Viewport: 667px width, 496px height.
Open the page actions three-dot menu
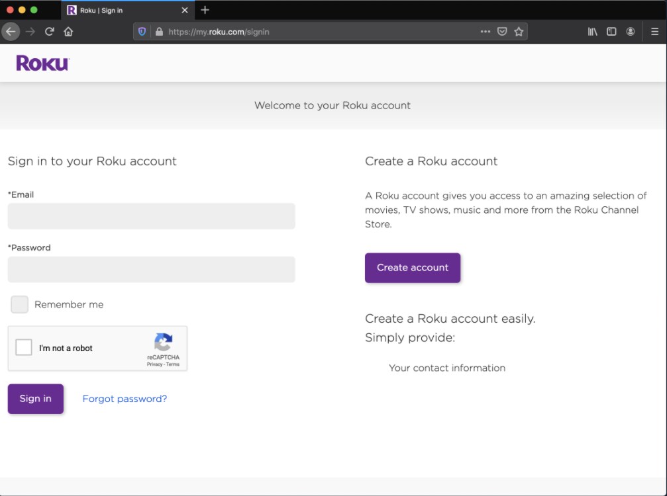(485, 32)
